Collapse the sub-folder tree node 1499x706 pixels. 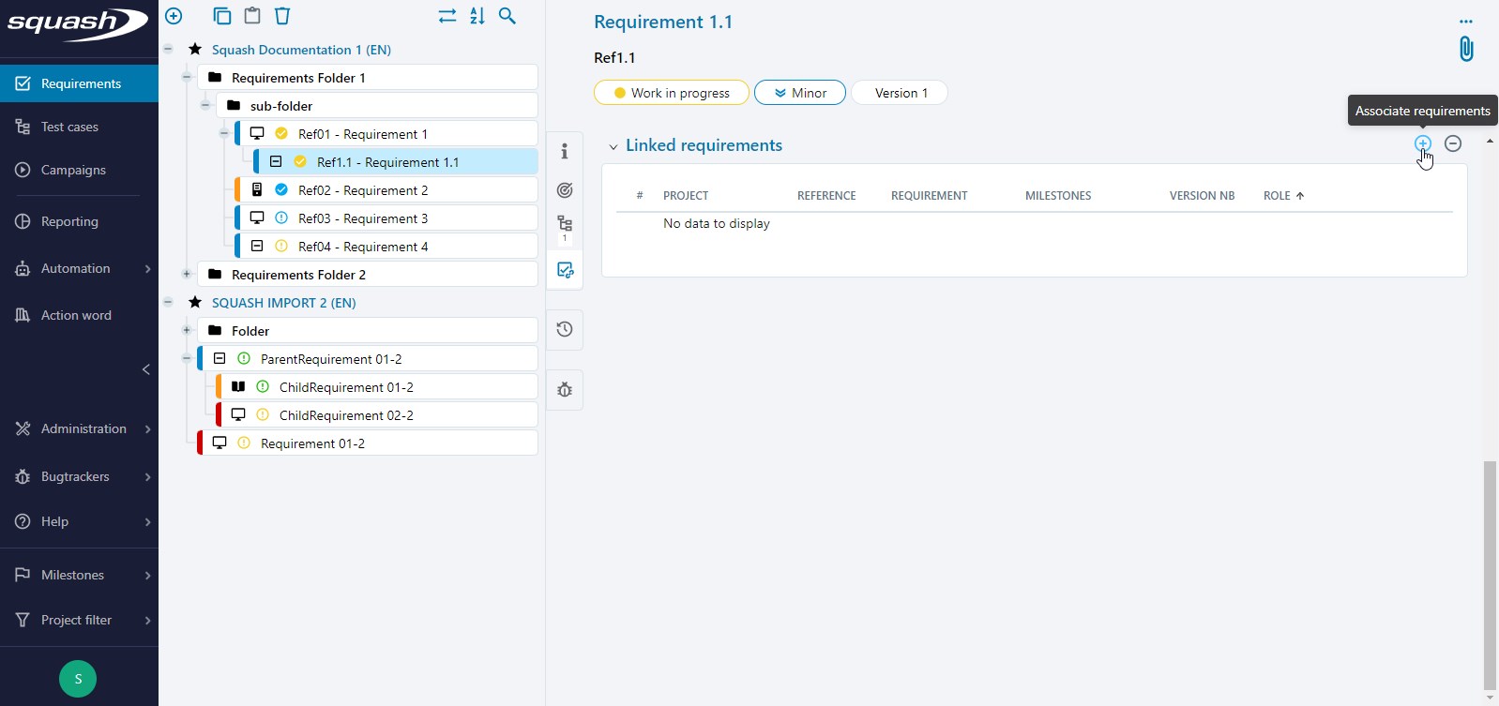[205, 106]
